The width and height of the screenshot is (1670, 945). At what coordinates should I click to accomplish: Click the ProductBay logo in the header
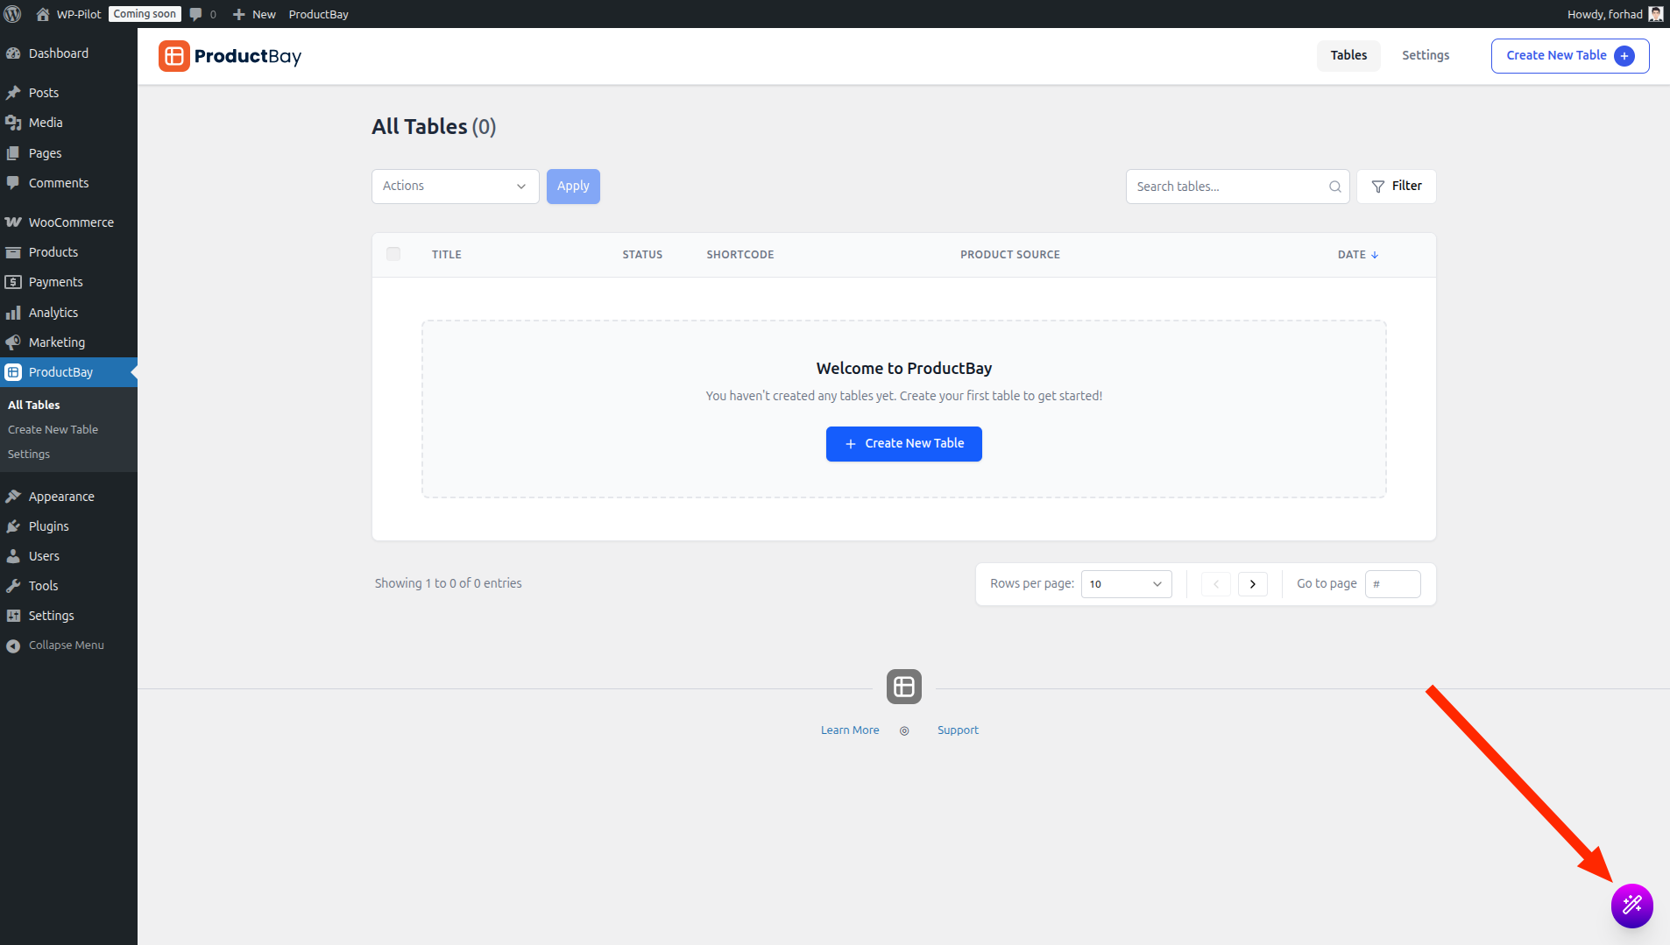click(230, 55)
